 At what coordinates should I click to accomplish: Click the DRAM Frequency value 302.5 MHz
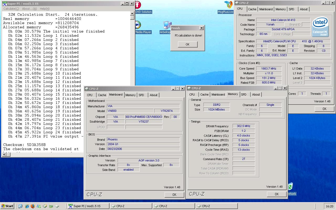pyautogui.click(x=244, y=126)
